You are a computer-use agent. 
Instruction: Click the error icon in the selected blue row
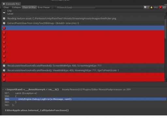[4, 28]
